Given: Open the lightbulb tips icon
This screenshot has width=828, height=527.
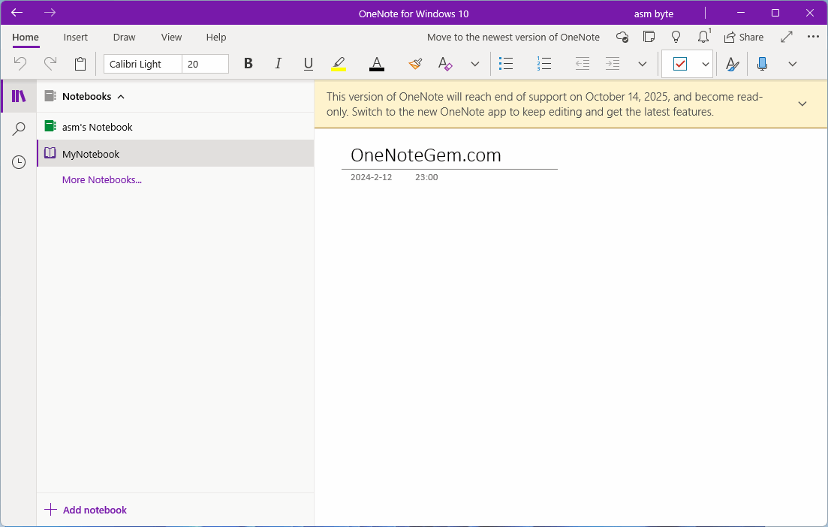Looking at the screenshot, I should tap(676, 37).
